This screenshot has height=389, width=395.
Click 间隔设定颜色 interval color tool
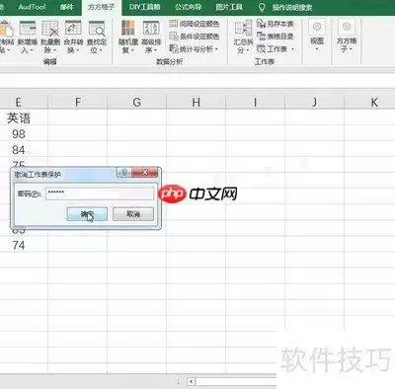[x=194, y=24]
